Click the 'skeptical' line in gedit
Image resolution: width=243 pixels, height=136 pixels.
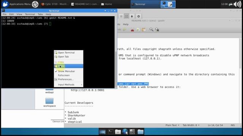point(75,122)
